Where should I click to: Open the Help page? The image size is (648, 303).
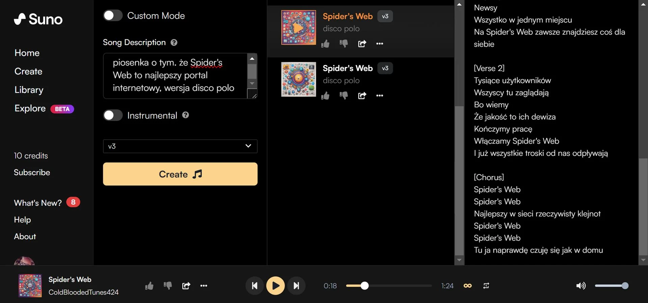[22, 220]
